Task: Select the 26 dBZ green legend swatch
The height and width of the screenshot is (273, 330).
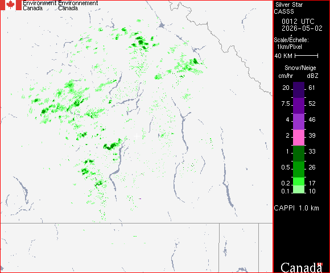Action: (299, 169)
